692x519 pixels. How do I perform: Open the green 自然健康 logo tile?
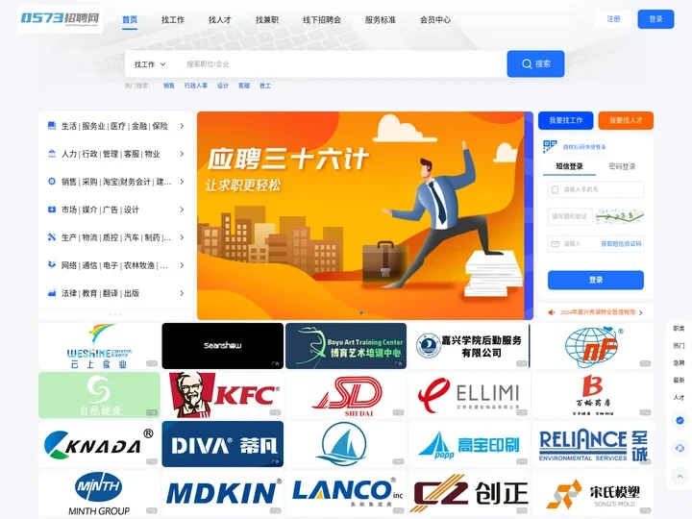click(99, 395)
